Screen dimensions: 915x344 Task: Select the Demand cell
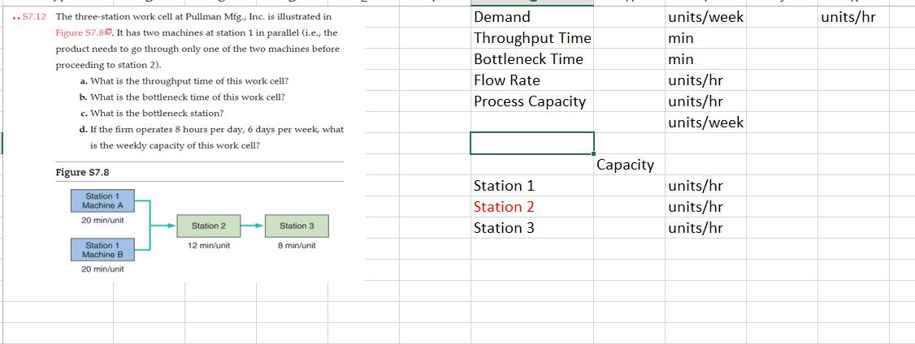click(531, 17)
